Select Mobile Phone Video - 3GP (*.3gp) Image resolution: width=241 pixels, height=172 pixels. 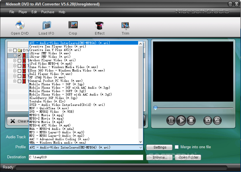[x=84, y=84]
